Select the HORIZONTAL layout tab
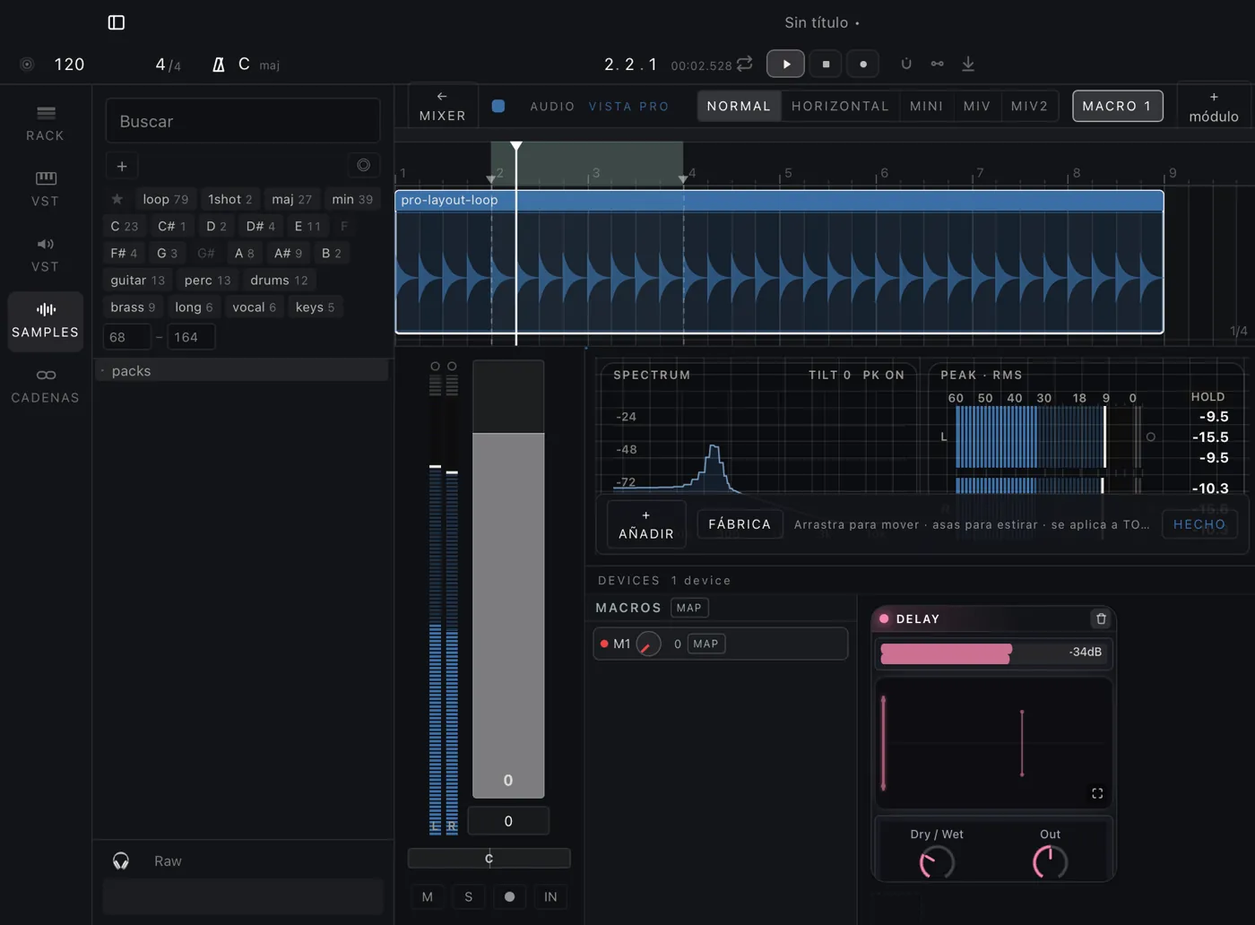The width and height of the screenshot is (1255, 925). [840, 106]
